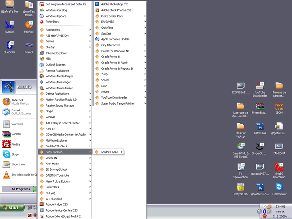Expand the Oracle Forms 6i Admin submenu
Screen dimensions: 292x219
(120, 63)
